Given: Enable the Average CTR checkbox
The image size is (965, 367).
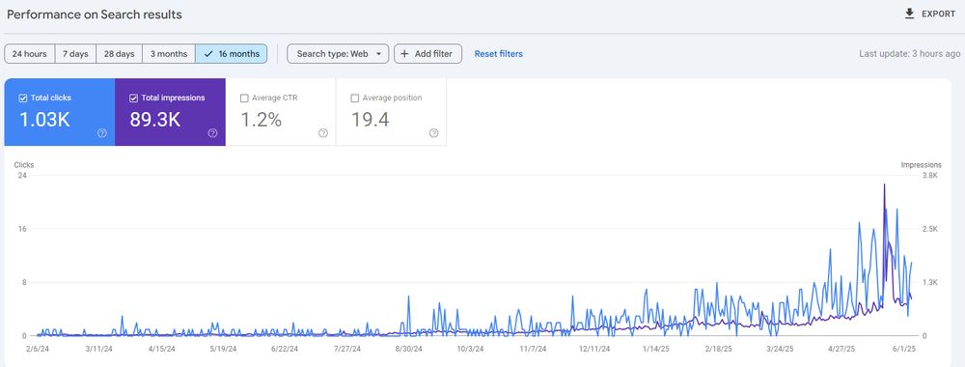Looking at the screenshot, I should [244, 98].
